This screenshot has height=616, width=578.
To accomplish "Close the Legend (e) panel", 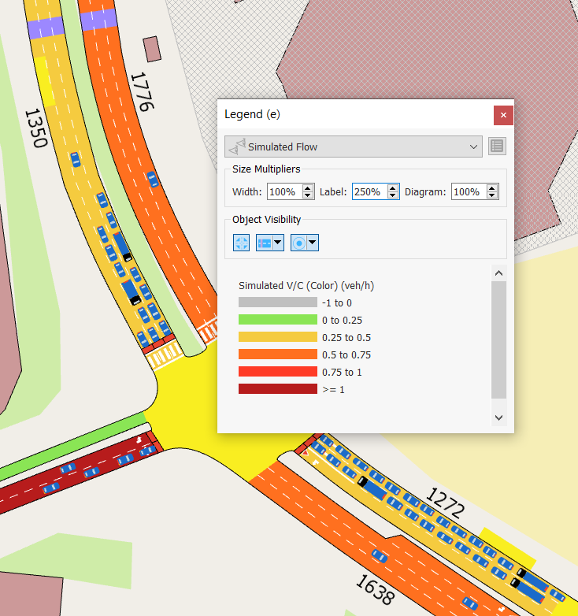I will click(x=503, y=115).
